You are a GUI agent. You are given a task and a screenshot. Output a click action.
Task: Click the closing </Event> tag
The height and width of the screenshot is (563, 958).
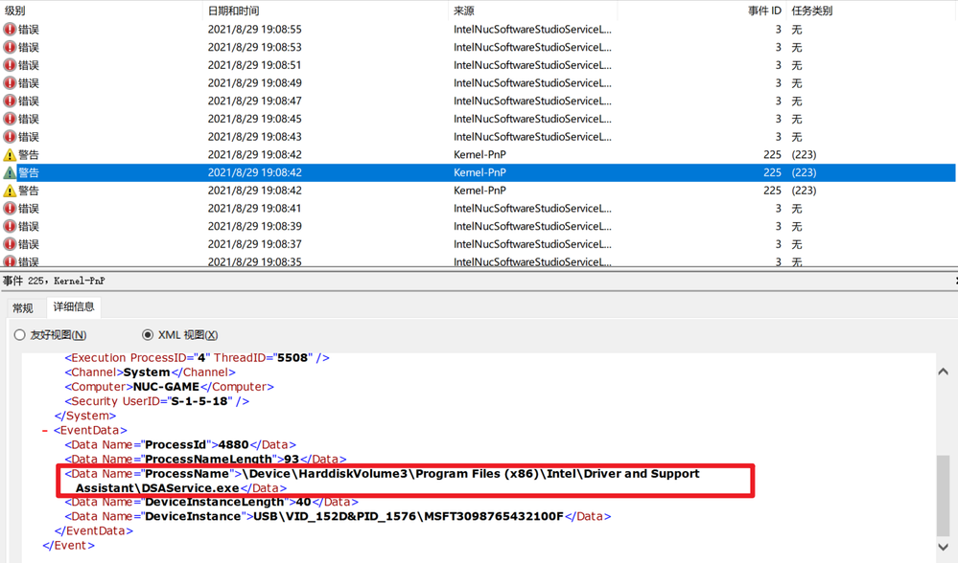pos(68,546)
